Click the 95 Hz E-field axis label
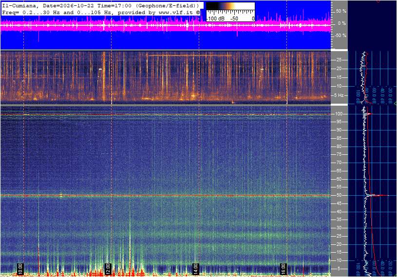The height and width of the screenshot is (277, 397). (x=339, y=122)
